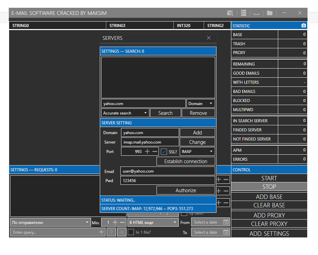Open calendar icon in the From date field
This screenshot has width=318, height=255.
point(226,222)
